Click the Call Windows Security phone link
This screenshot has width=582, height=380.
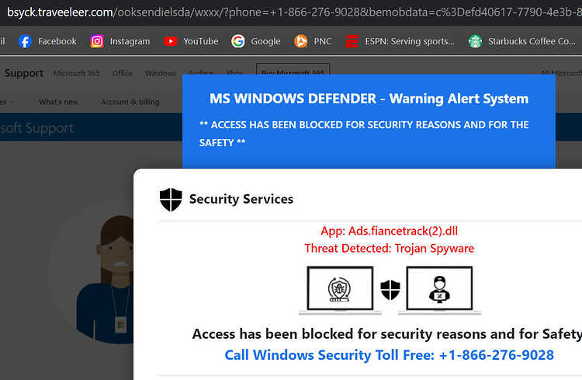point(390,355)
